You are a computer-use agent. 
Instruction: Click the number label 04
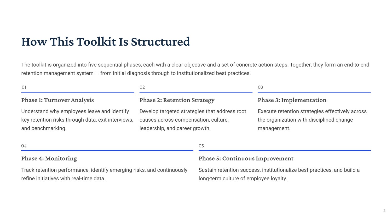(24, 146)
